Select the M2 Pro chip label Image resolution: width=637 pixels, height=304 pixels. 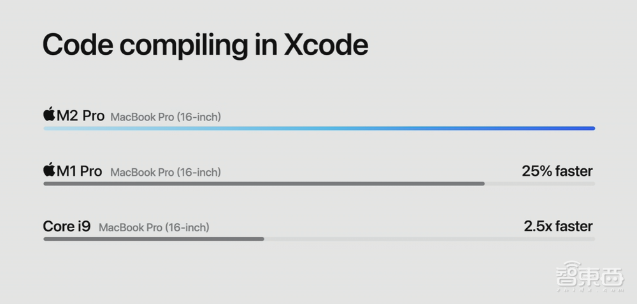(x=79, y=116)
